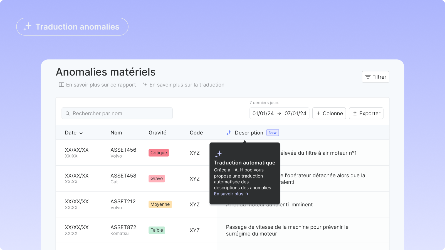Click the Code column header

coord(196,133)
